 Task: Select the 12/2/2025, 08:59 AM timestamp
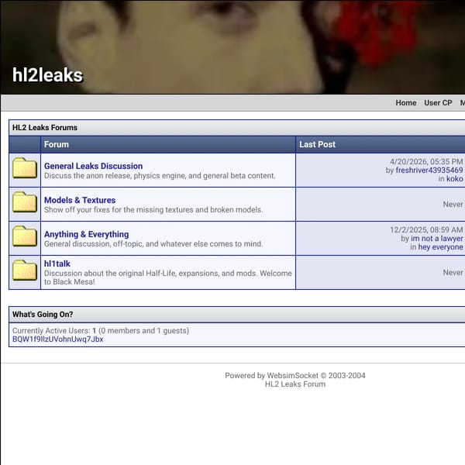tap(426, 230)
